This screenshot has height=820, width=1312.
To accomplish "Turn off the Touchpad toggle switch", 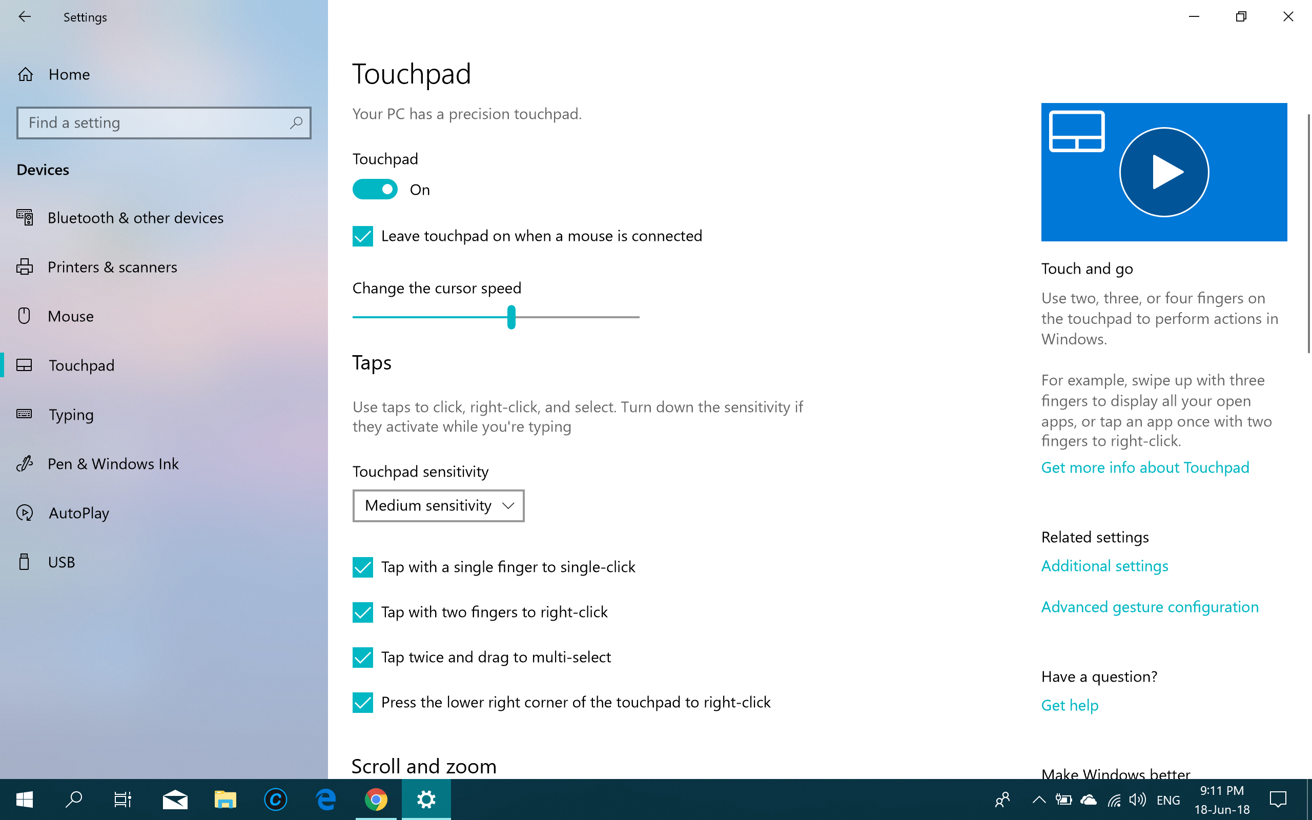I will [375, 190].
